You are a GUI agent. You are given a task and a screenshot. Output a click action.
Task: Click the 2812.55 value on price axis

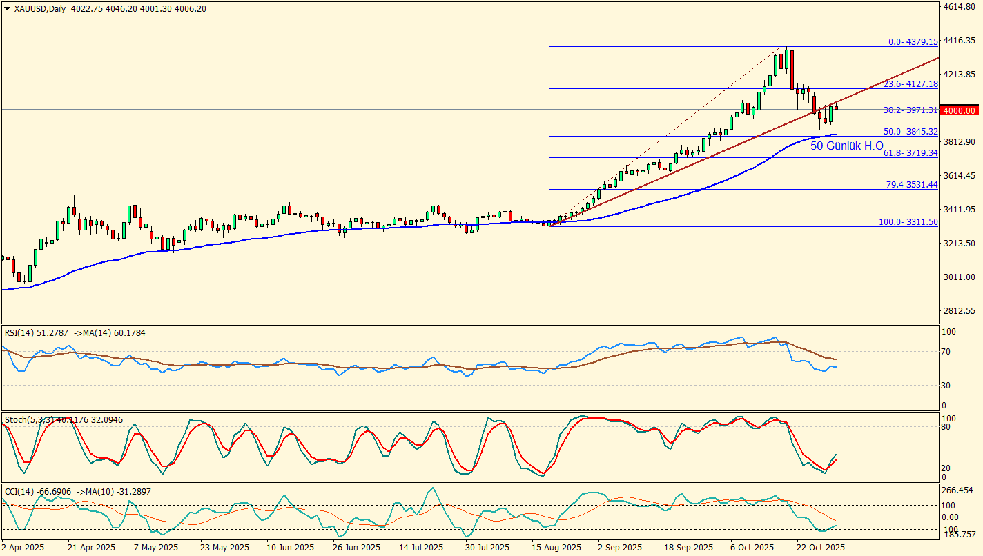958,311
